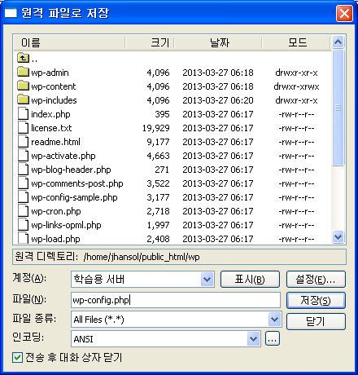Image resolution: width=358 pixels, height=375 pixels.
Task: Click the 271 size cell
Action: [x=162, y=170]
